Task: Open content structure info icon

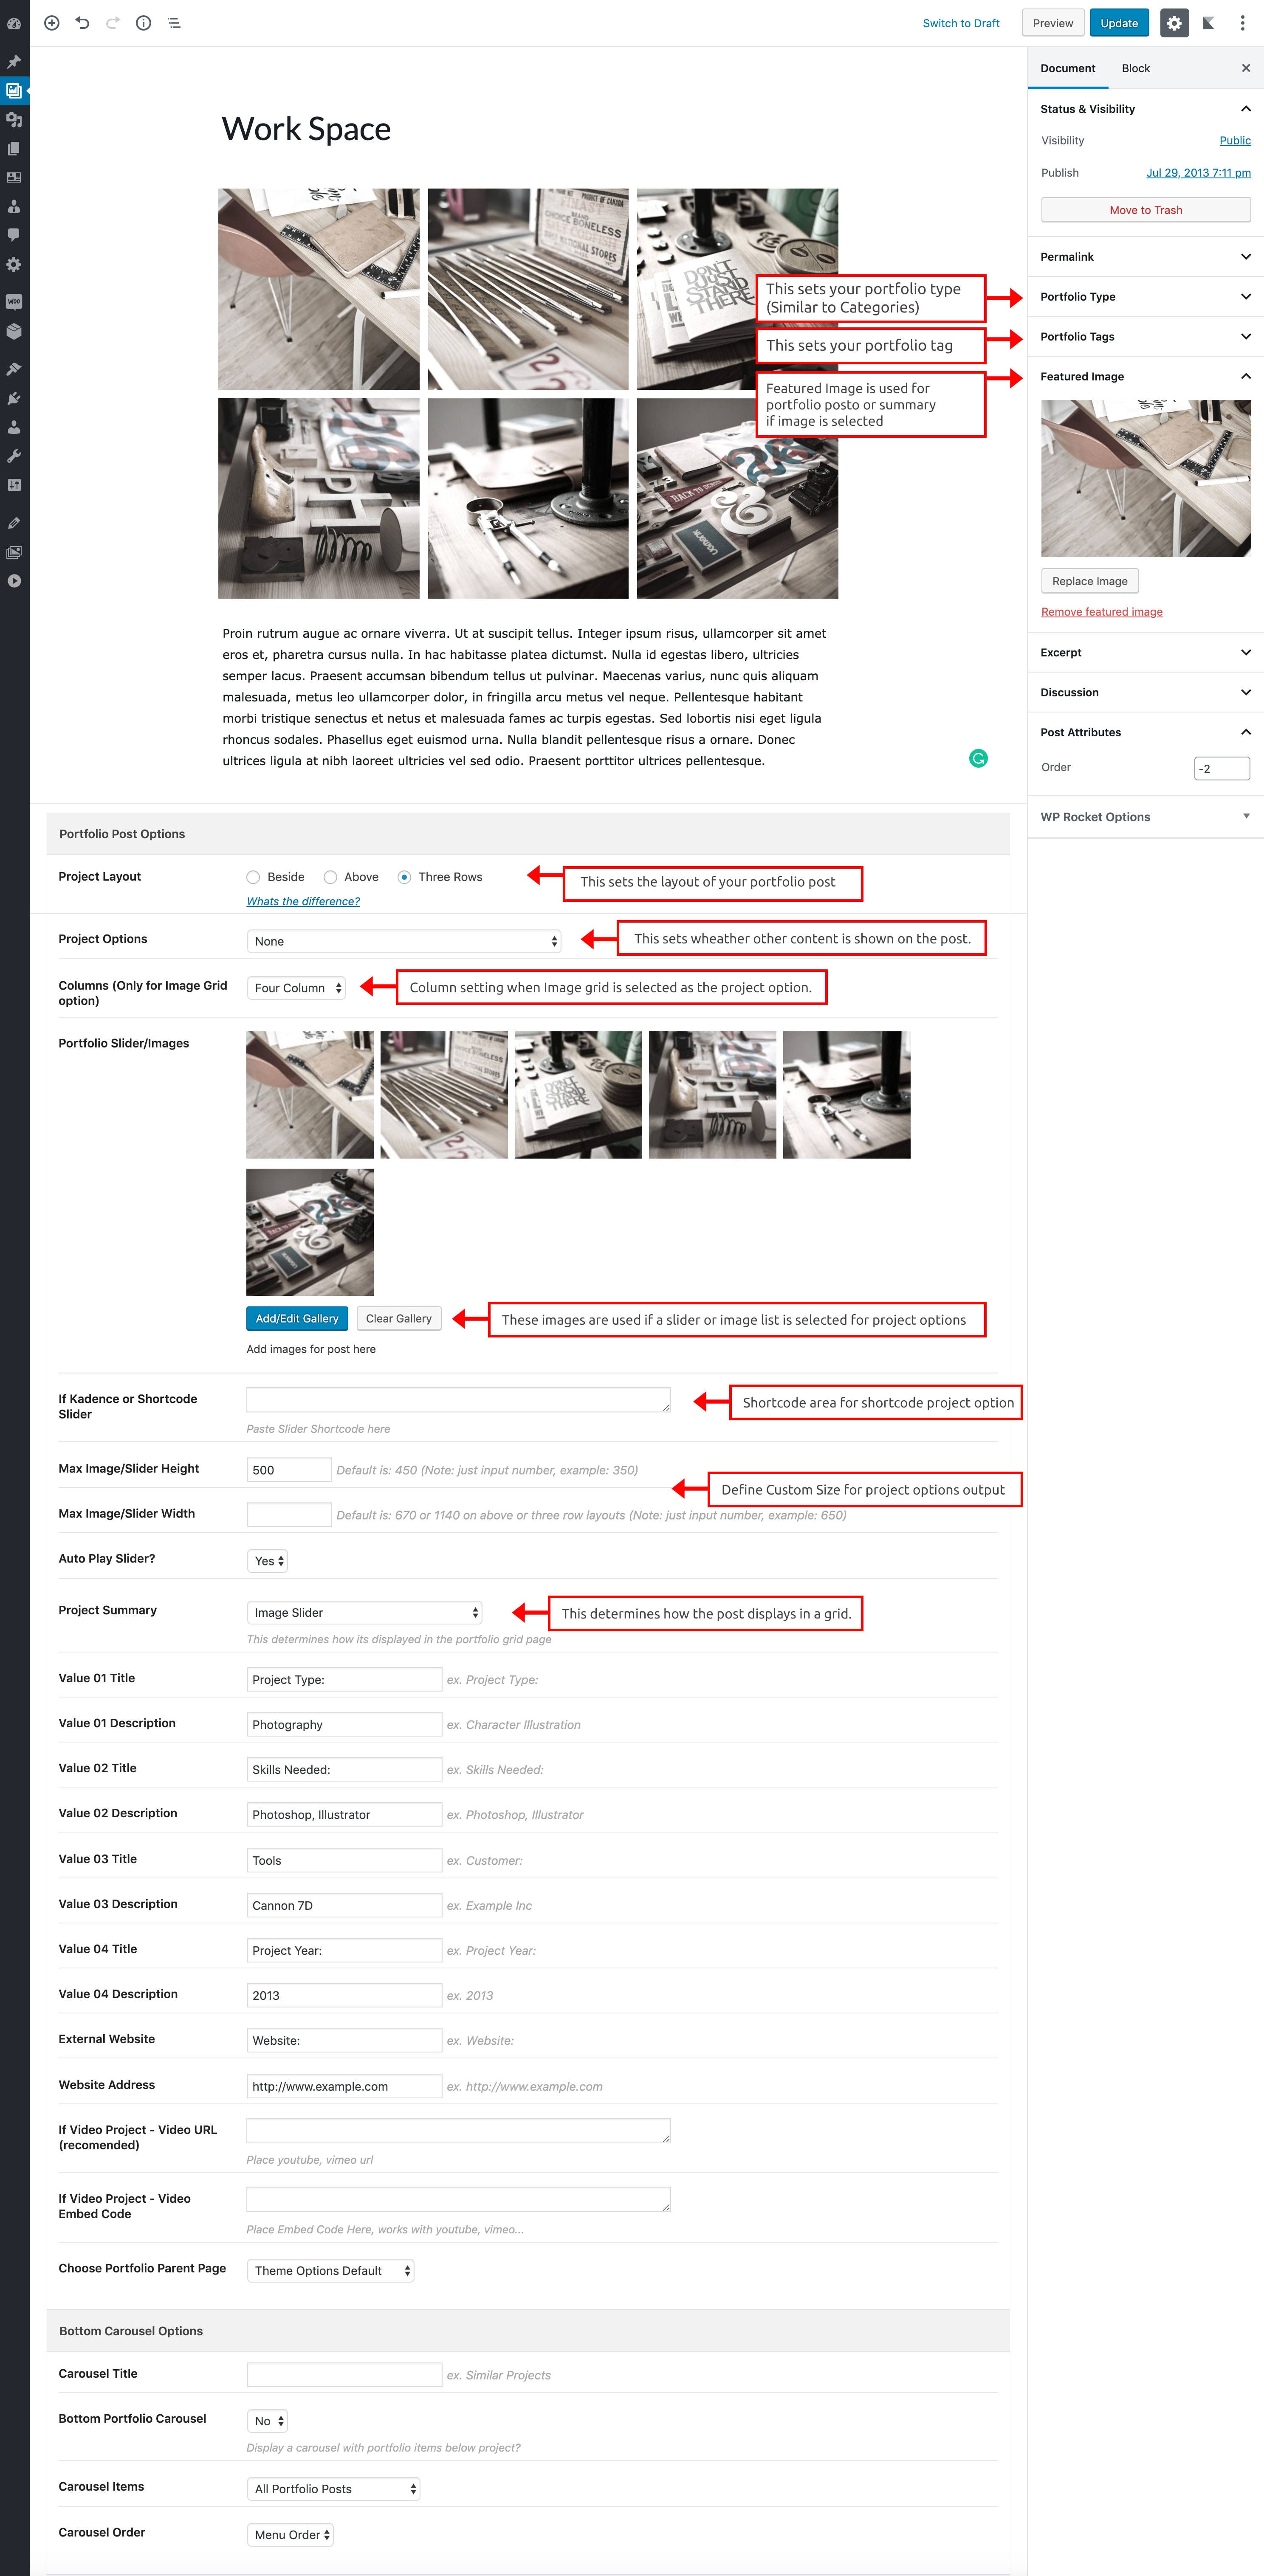Action: tap(144, 23)
